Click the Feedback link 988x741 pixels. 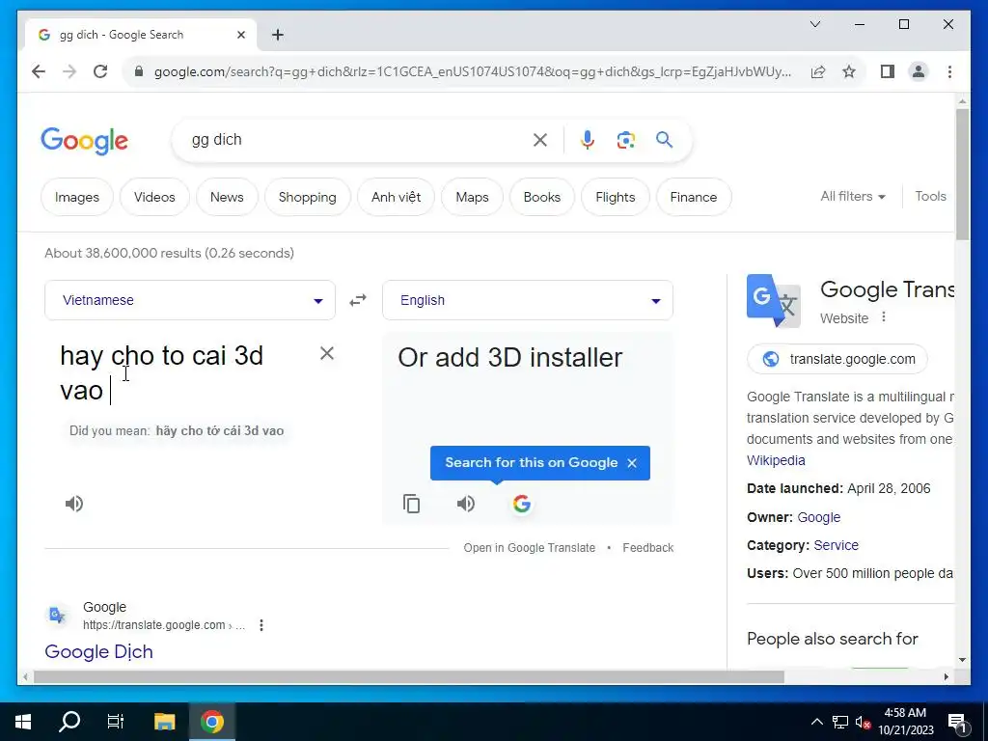(x=647, y=548)
